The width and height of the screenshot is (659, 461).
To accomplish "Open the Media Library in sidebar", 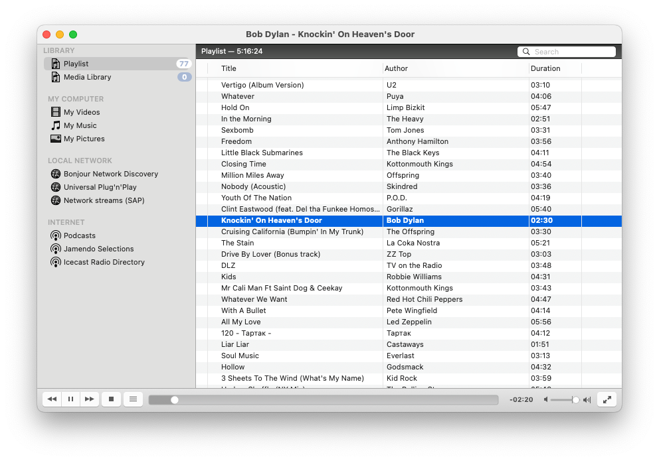I will pos(86,77).
